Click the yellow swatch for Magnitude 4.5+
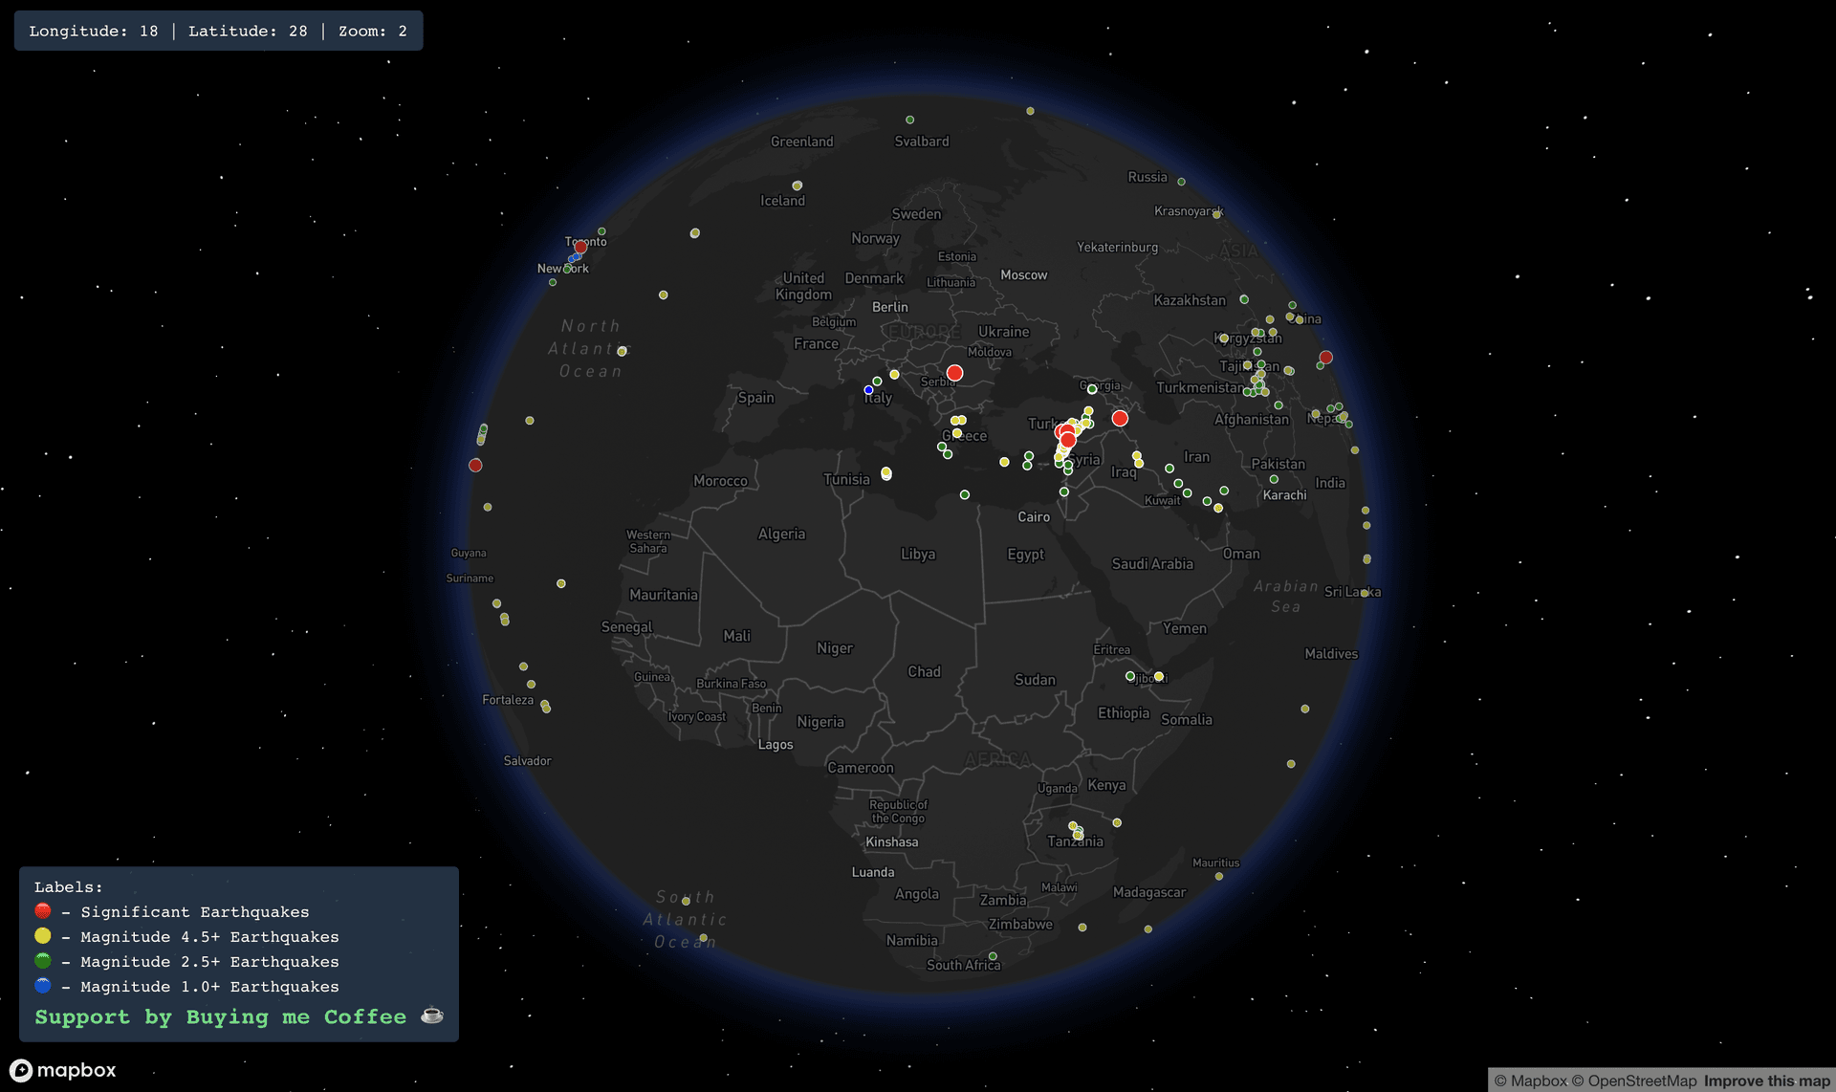Screen dimensions: 1836x1092 tap(43, 936)
